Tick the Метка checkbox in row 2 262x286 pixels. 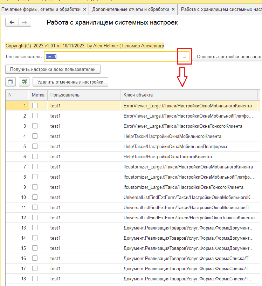click(35, 116)
